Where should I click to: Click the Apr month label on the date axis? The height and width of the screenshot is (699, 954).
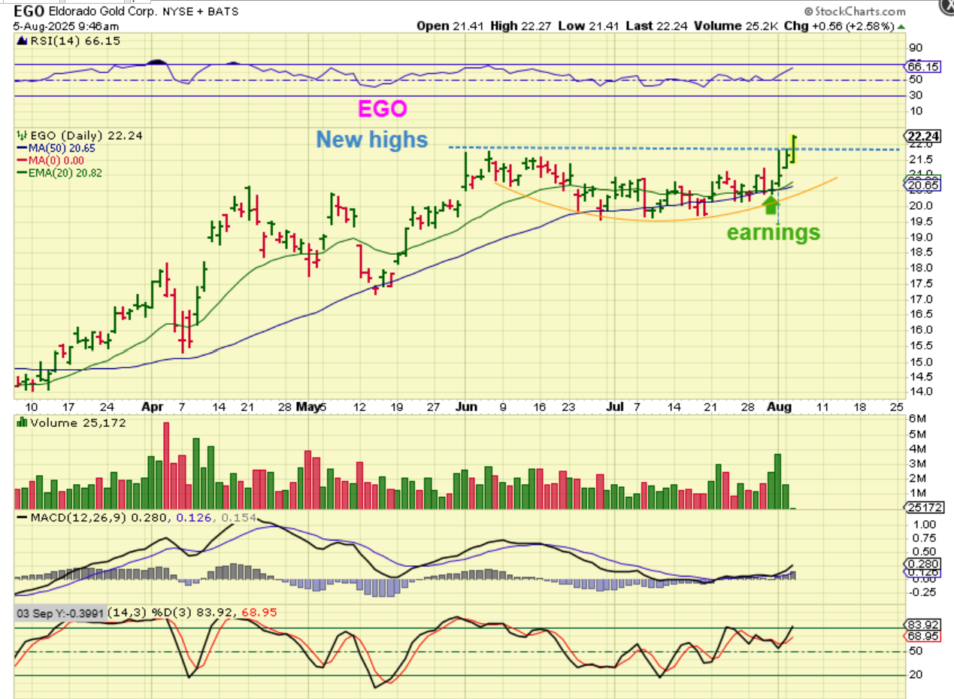pyautogui.click(x=153, y=406)
